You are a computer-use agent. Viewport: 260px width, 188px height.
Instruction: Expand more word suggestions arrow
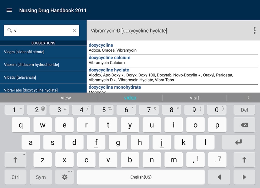(248, 98)
